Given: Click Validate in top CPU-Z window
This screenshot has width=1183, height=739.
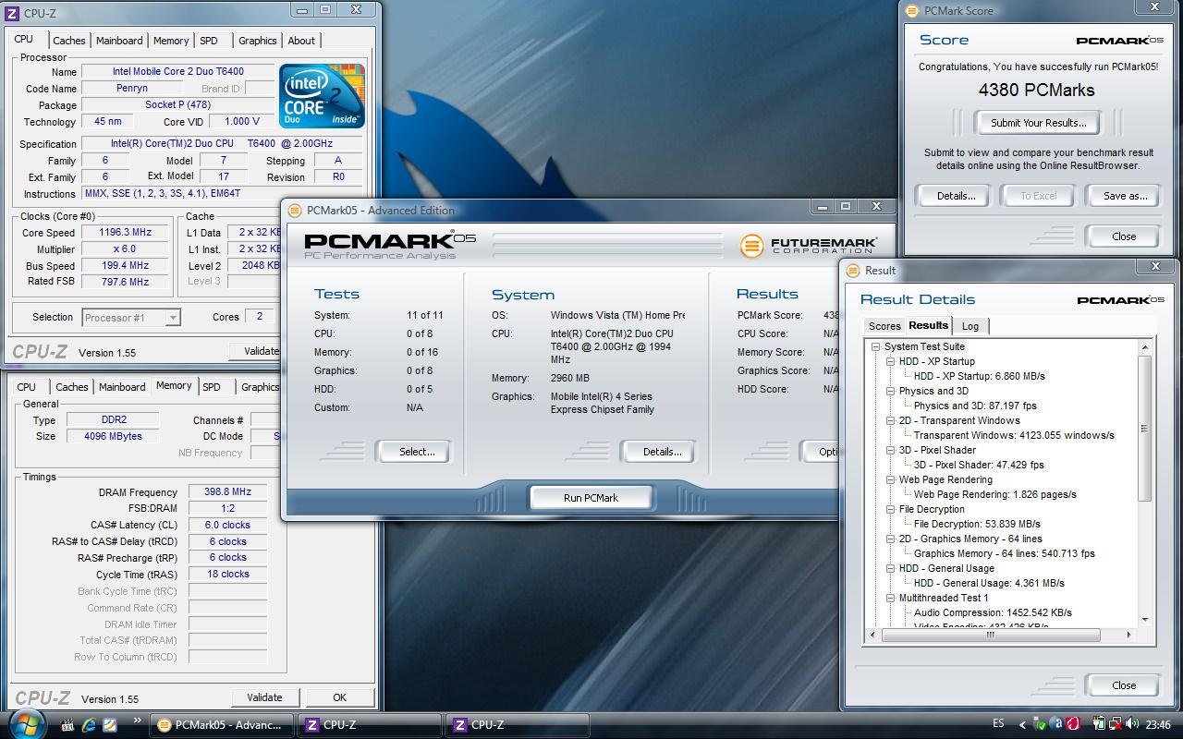Looking at the screenshot, I should pos(256,351).
